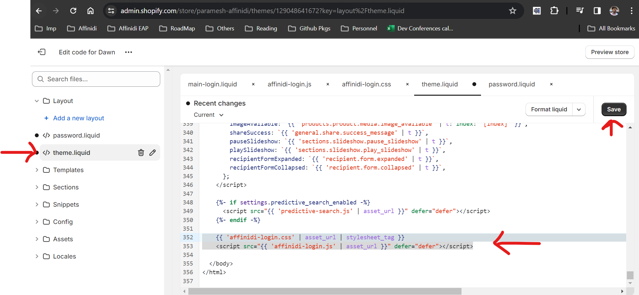Click the editor scroll-right arrow

[x=622, y=291]
